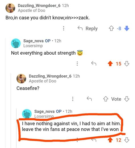The height and width of the screenshot is (148, 135).
Task: Reply arrow under "Not everything about strength"
Action: pos(94,63)
